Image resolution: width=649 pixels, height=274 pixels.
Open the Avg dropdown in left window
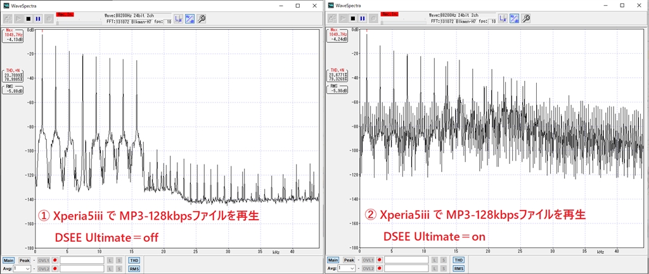[22, 269]
